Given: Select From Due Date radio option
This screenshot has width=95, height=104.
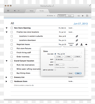Looking at the screenshot, I should 55,67.
